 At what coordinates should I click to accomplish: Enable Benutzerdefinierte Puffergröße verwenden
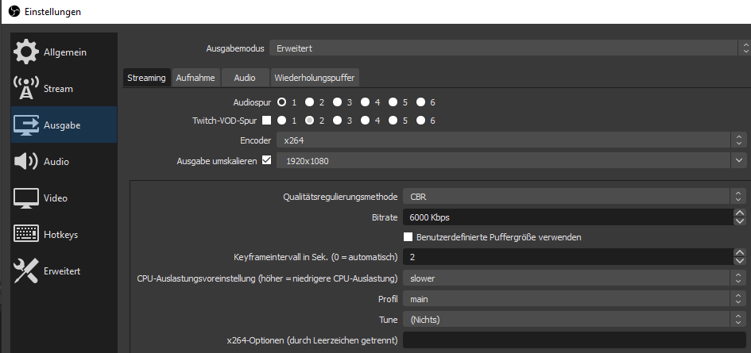[x=408, y=236]
